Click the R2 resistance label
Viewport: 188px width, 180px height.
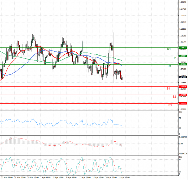click(x=174, y=58)
